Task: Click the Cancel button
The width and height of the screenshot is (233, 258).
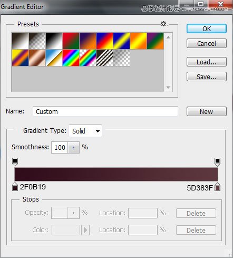Action: coord(207,43)
